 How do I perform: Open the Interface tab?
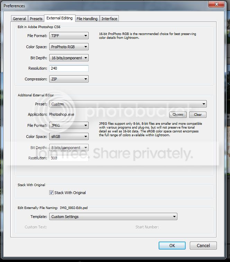[109, 19]
